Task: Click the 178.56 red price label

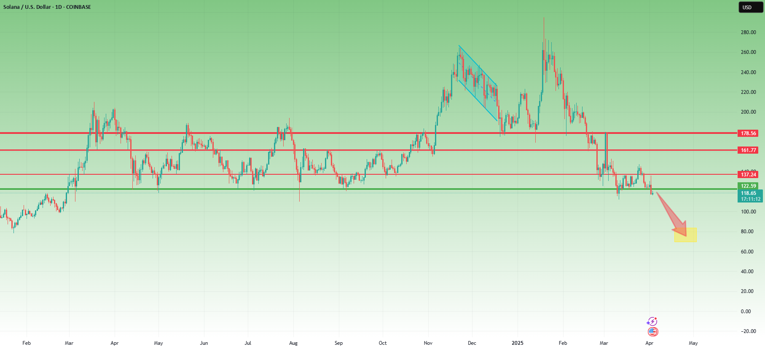Action: point(748,133)
